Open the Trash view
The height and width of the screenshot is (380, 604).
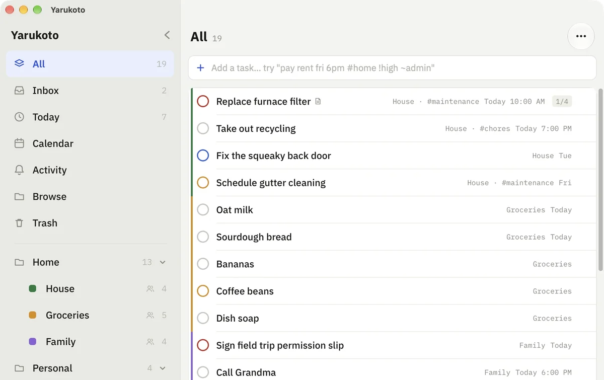coord(90,223)
